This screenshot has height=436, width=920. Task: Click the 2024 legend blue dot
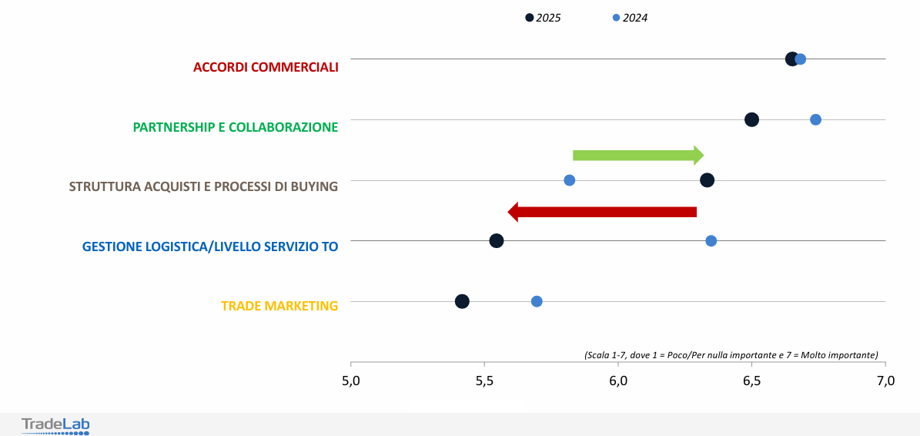point(616,18)
